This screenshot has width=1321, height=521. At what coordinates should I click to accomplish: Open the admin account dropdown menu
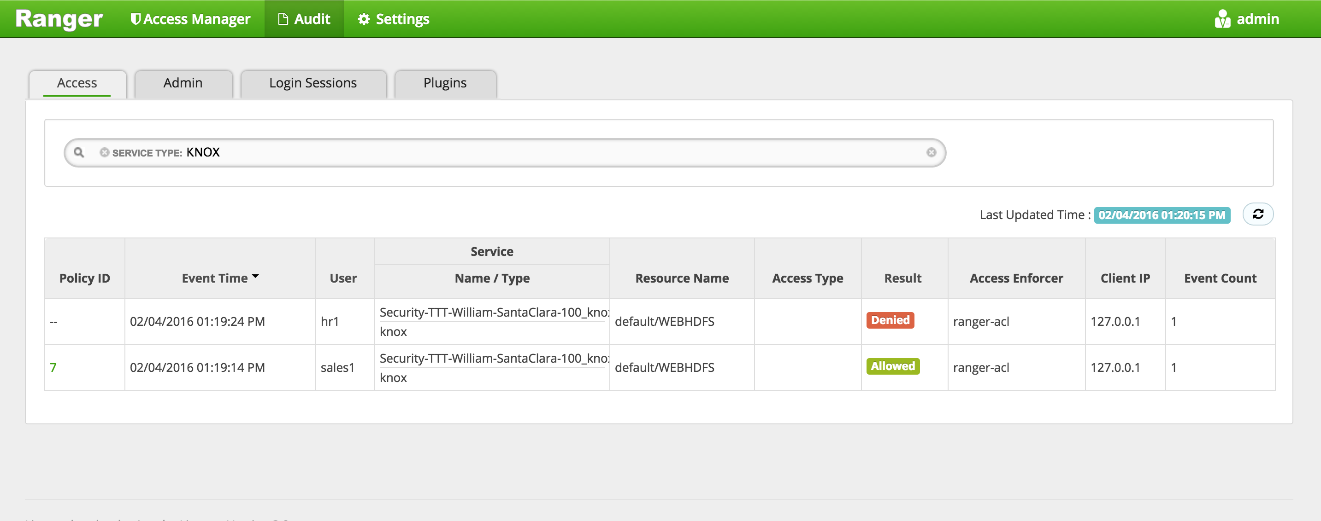coord(1257,19)
